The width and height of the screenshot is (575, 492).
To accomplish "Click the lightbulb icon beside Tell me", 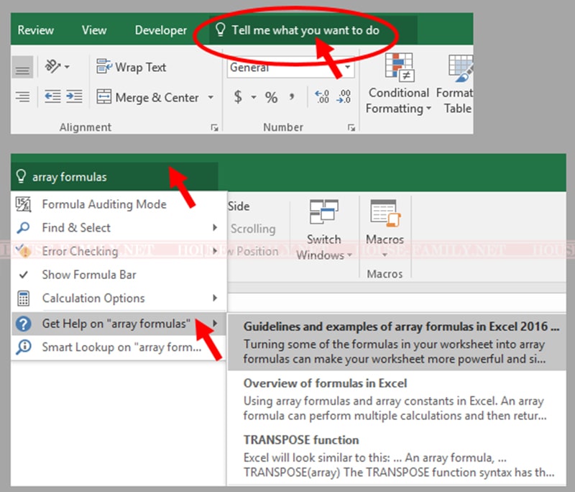I will tap(220, 29).
